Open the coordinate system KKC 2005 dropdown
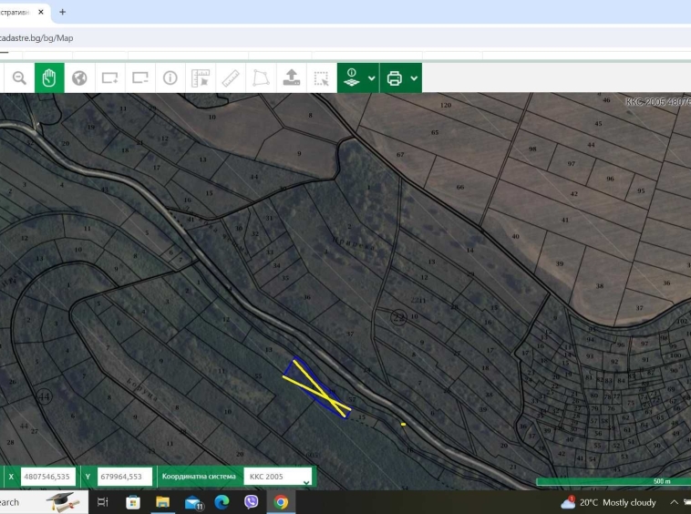 278,477
